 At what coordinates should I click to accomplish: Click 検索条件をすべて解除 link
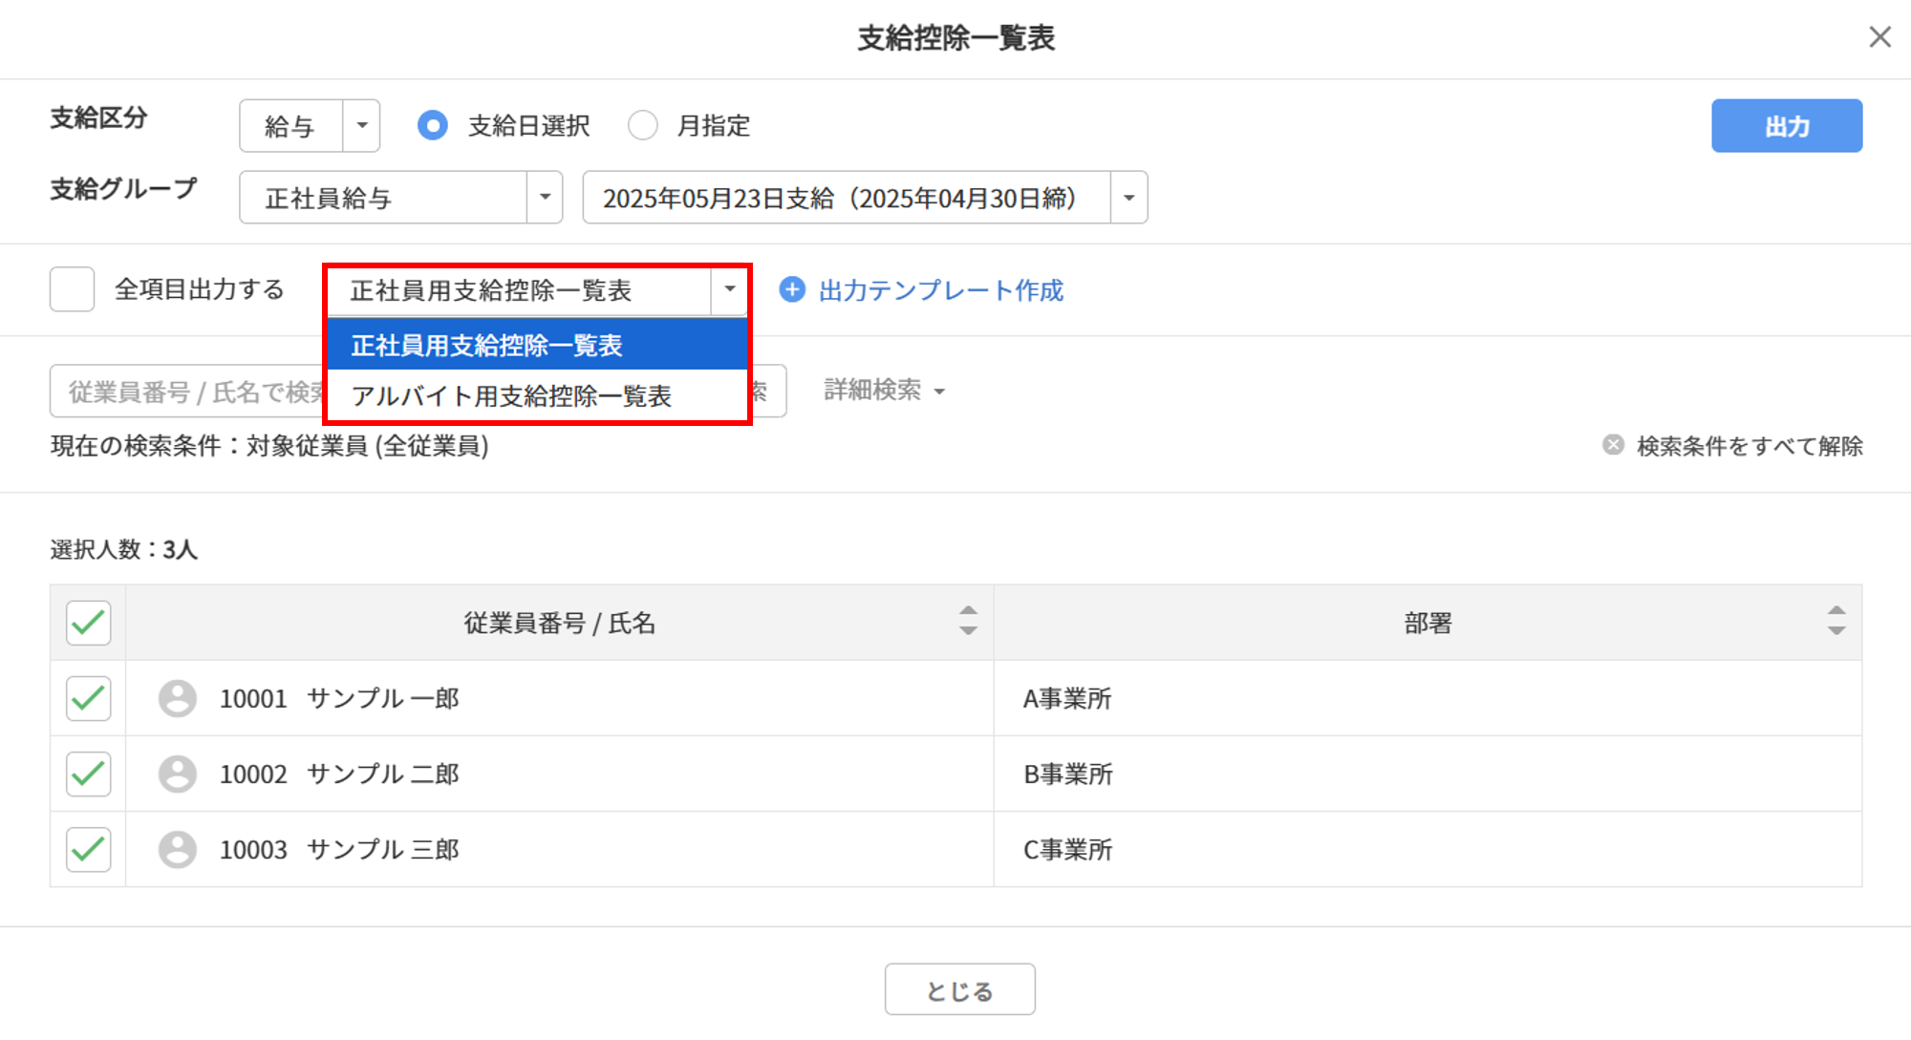[x=1750, y=446]
